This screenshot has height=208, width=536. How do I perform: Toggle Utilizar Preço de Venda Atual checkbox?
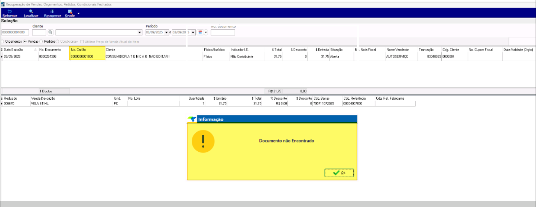(82, 42)
